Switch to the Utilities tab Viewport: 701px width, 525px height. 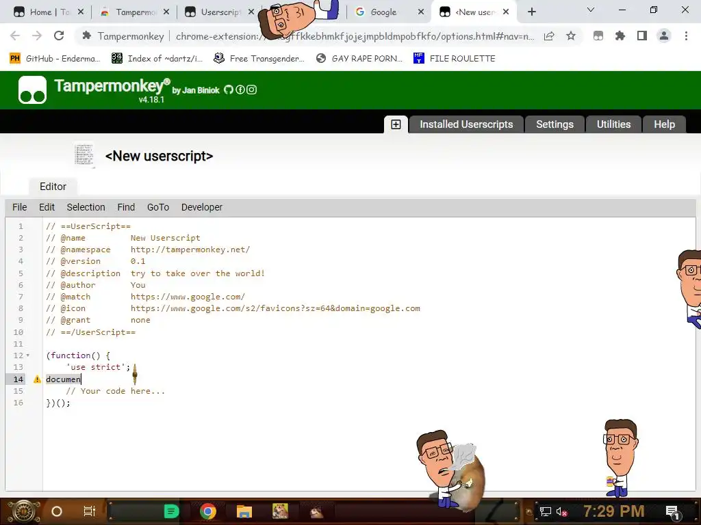(613, 124)
